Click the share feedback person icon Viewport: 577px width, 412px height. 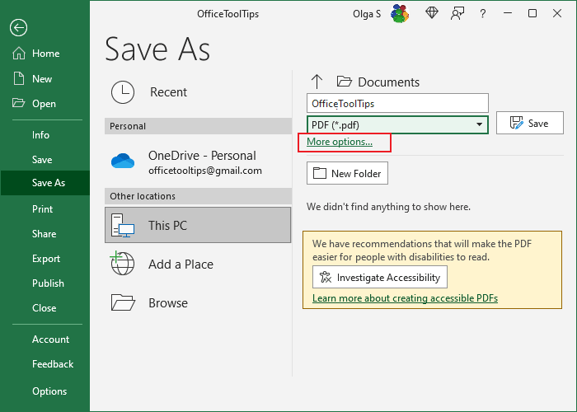(x=457, y=13)
